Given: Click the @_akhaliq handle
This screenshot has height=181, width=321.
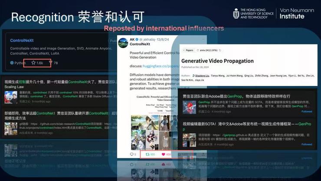Looking at the screenshot, I should click(147, 39).
